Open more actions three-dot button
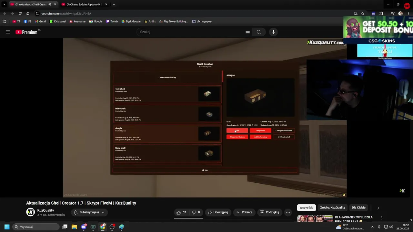This screenshot has height=232, width=413. point(288,212)
